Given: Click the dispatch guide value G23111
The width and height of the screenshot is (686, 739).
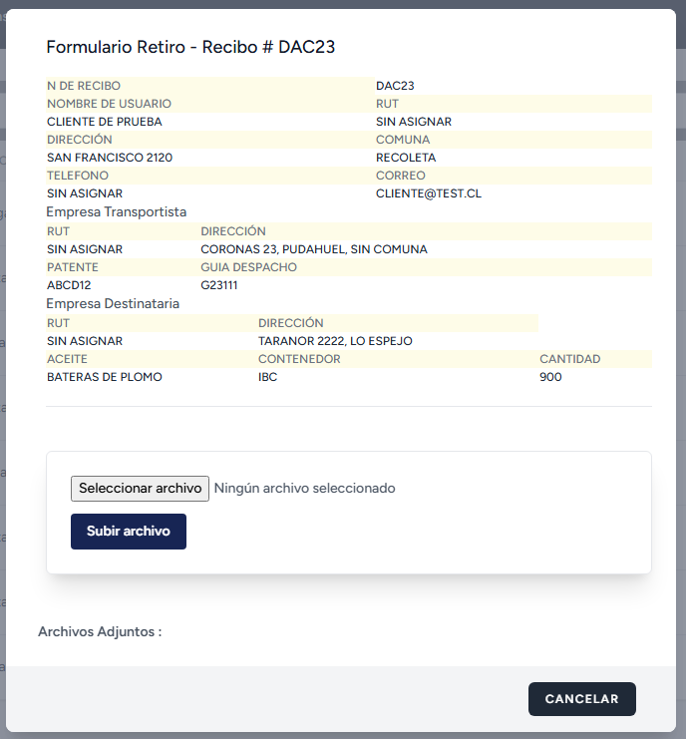Looking at the screenshot, I should click(219, 285).
